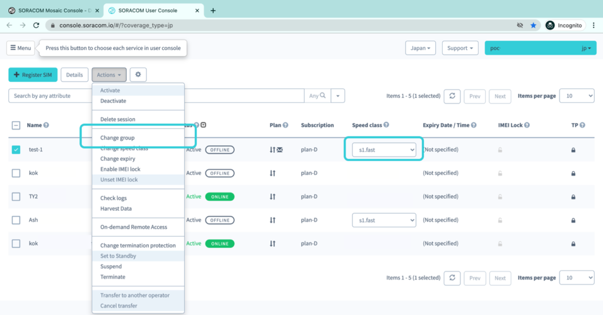This screenshot has width=603, height=315.
Task: Click the IMEI lock icon for test-1
Action: [500, 150]
